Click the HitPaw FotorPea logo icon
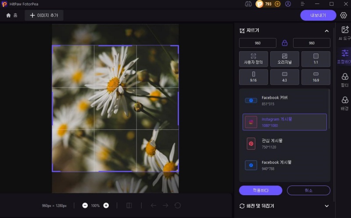This screenshot has width=351, height=218. [x=4, y=4]
